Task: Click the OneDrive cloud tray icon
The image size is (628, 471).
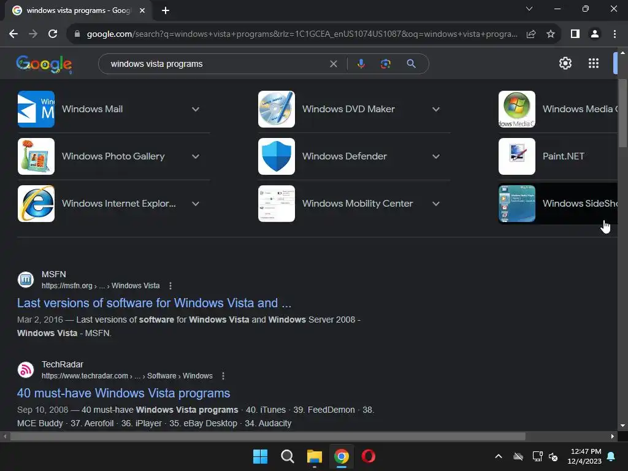Action: [x=518, y=456]
